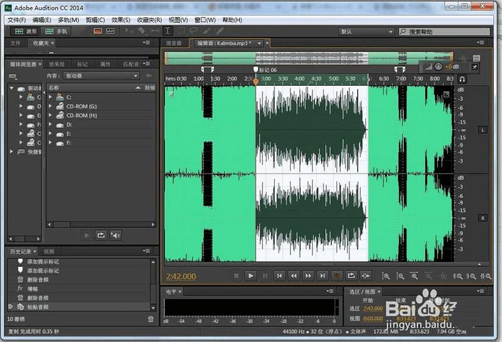The width and height of the screenshot is (502, 342).
Task: Switch to 多轨 multitrack view
Action: click(x=56, y=31)
